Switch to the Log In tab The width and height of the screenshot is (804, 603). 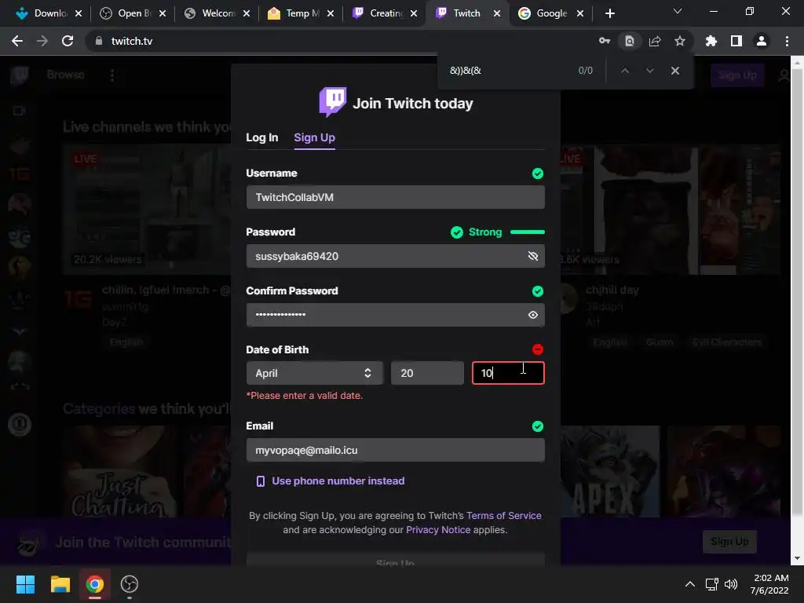[262, 137]
